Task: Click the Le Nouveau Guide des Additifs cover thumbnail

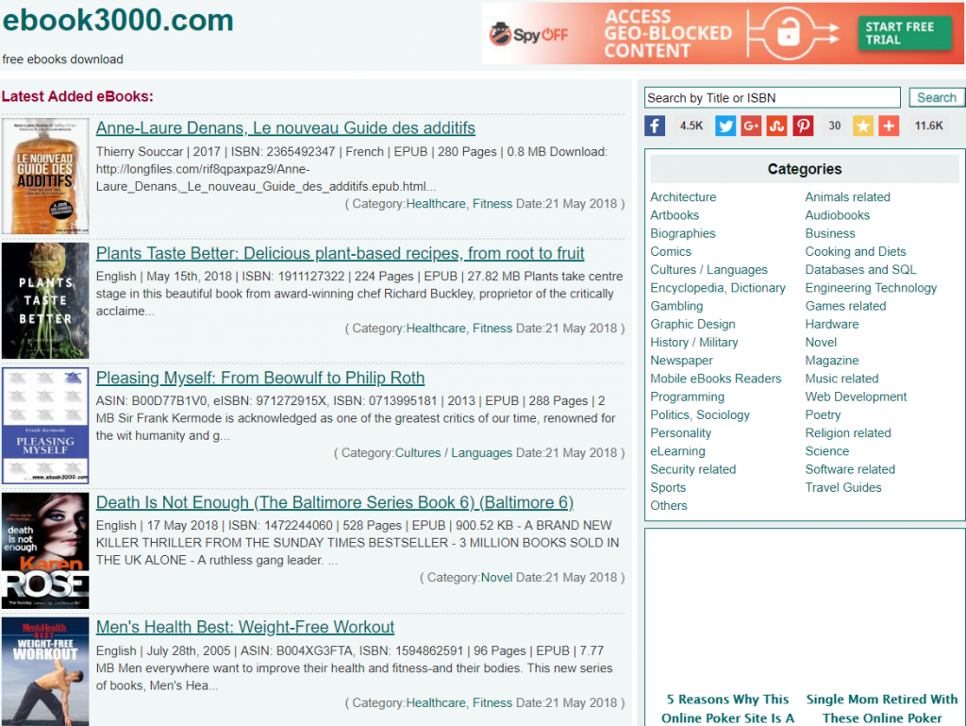Action: point(45,177)
